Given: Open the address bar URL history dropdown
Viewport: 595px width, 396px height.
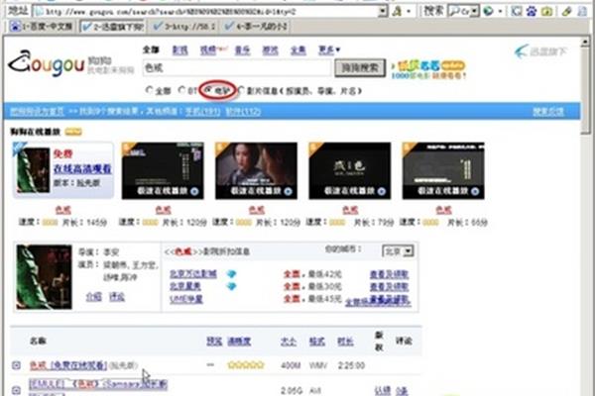Looking at the screenshot, I should [383, 11].
